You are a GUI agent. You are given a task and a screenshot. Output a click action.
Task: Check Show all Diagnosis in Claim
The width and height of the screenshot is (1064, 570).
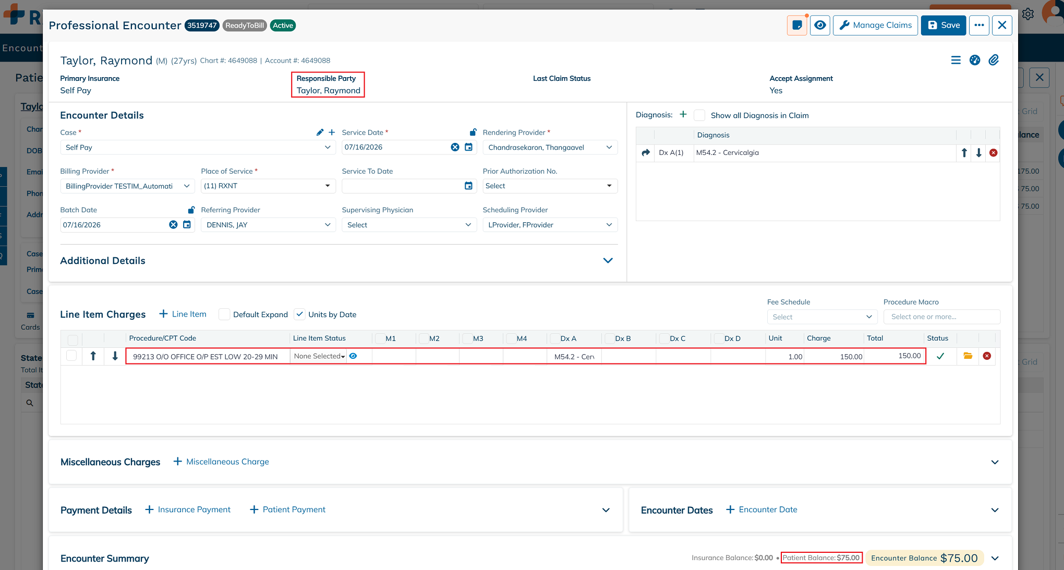point(699,115)
